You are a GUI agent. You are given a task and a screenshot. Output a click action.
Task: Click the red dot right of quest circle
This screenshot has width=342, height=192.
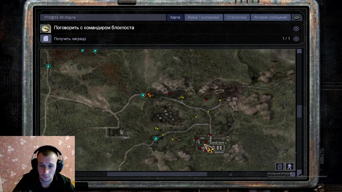pyautogui.click(x=170, y=93)
